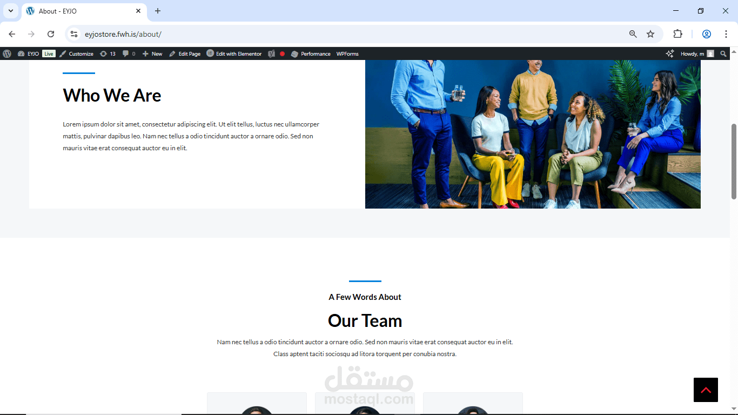Bookmark this page with the star
The width and height of the screenshot is (738, 415).
(650, 34)
